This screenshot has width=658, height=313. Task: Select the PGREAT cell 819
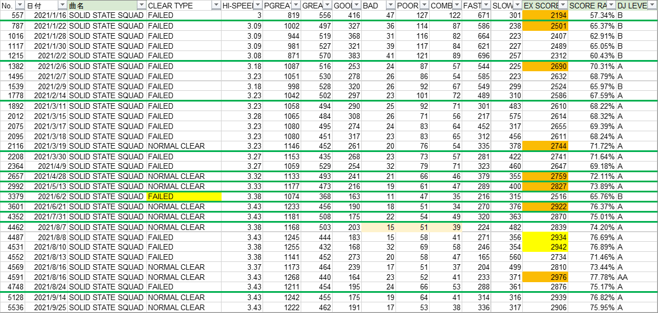point(282,16)
